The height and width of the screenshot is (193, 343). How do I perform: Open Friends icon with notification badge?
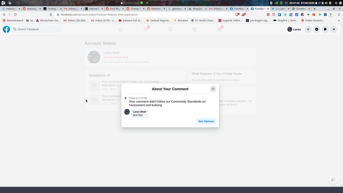[146, 29]
